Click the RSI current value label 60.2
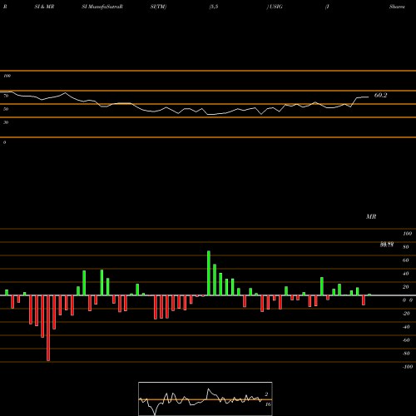The image size is (416, 416). tap(380, 96)
